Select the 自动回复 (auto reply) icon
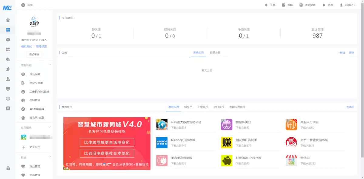This screenshot has height=179, width=364. click(23, 74)
